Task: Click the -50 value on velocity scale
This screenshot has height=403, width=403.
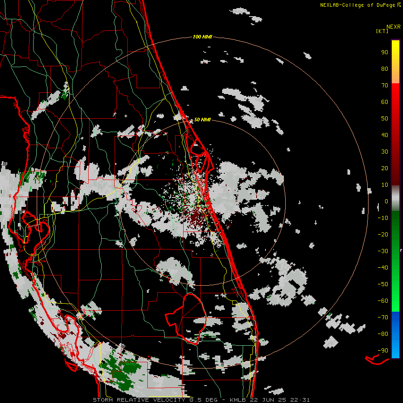Action: tap(383, 284)
